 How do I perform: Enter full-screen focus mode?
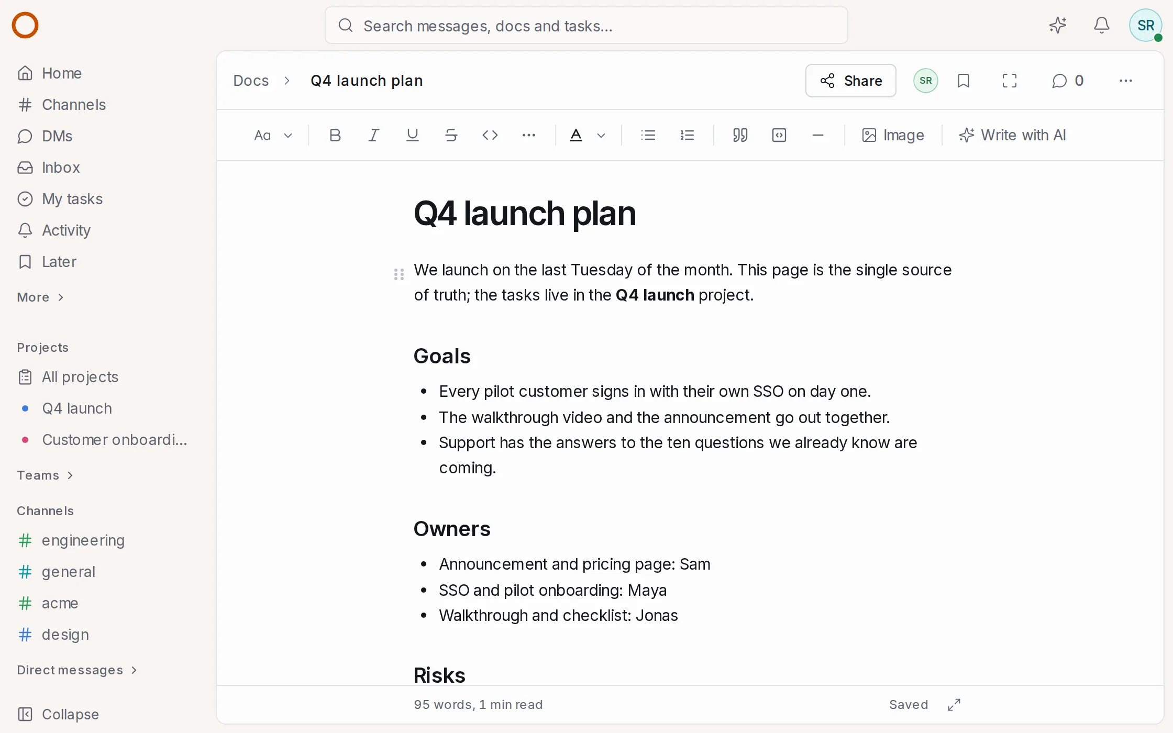coord(1010,81)
